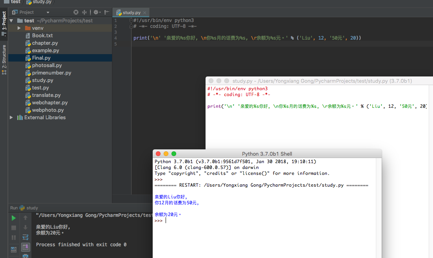Close the Python 3.7.0b1 Shell window
433x258 pixels.
point(158,154)
